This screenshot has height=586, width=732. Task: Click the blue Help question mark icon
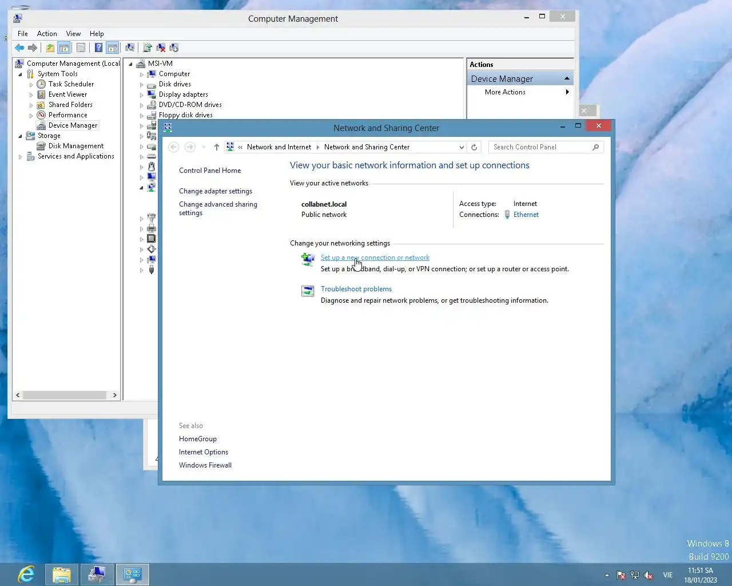98,48
